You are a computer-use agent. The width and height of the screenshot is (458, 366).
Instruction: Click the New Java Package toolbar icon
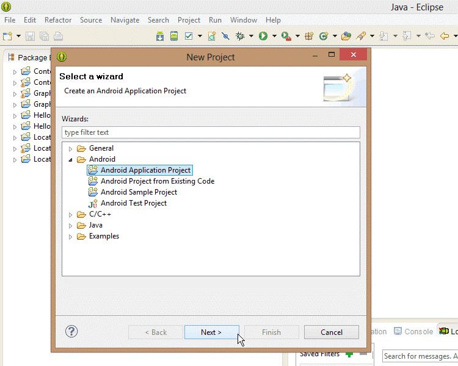(309, 36)
